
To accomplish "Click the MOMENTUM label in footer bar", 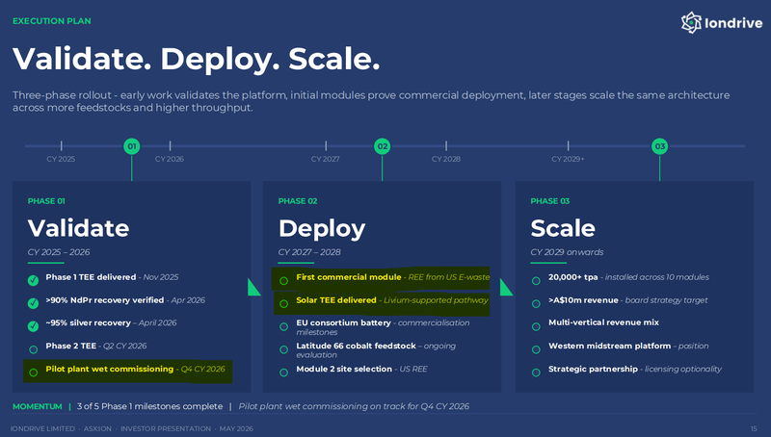I will click(38, 406).
